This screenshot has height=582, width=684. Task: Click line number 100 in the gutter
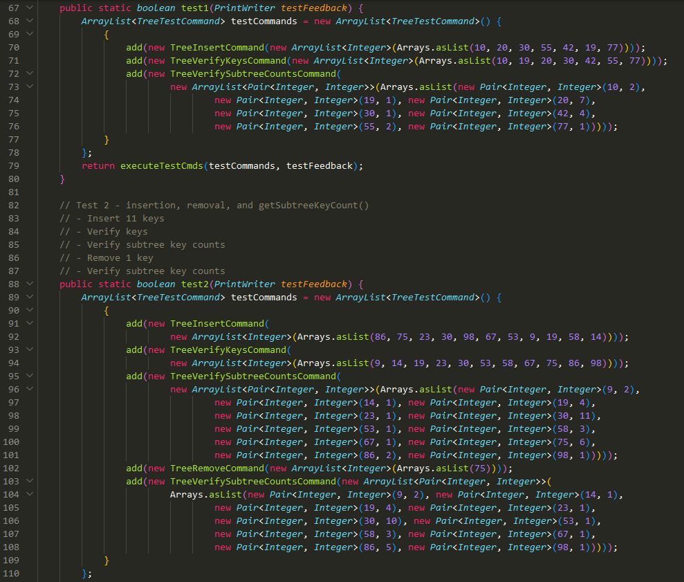pyautogui.click(x=12, y=442)
